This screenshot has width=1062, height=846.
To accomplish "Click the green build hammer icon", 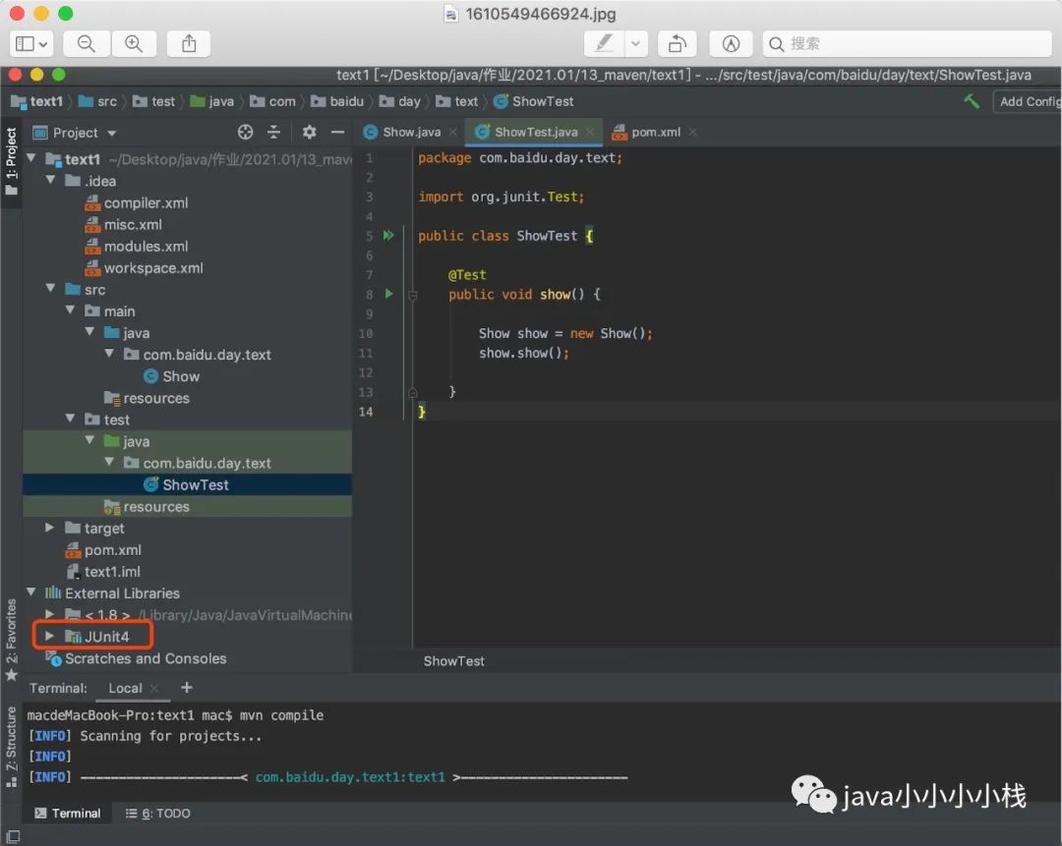I will (972, 101).
